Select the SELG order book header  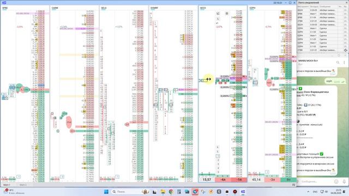[104, 8]
